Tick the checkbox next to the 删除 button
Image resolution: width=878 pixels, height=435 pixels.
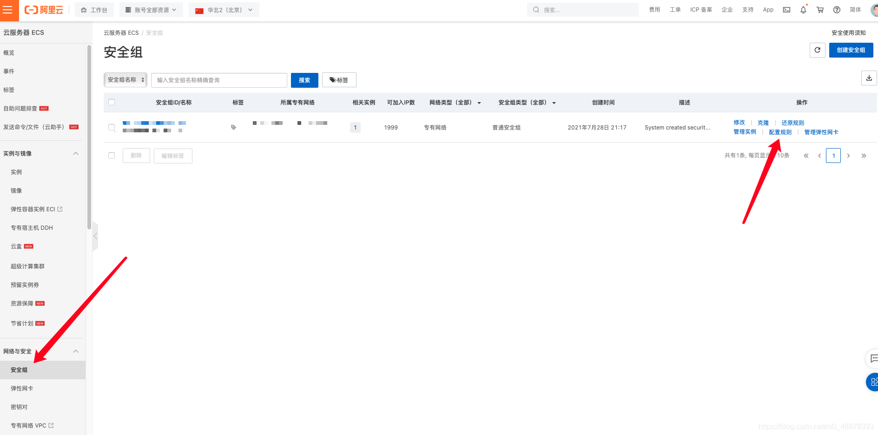pos(112,155)
